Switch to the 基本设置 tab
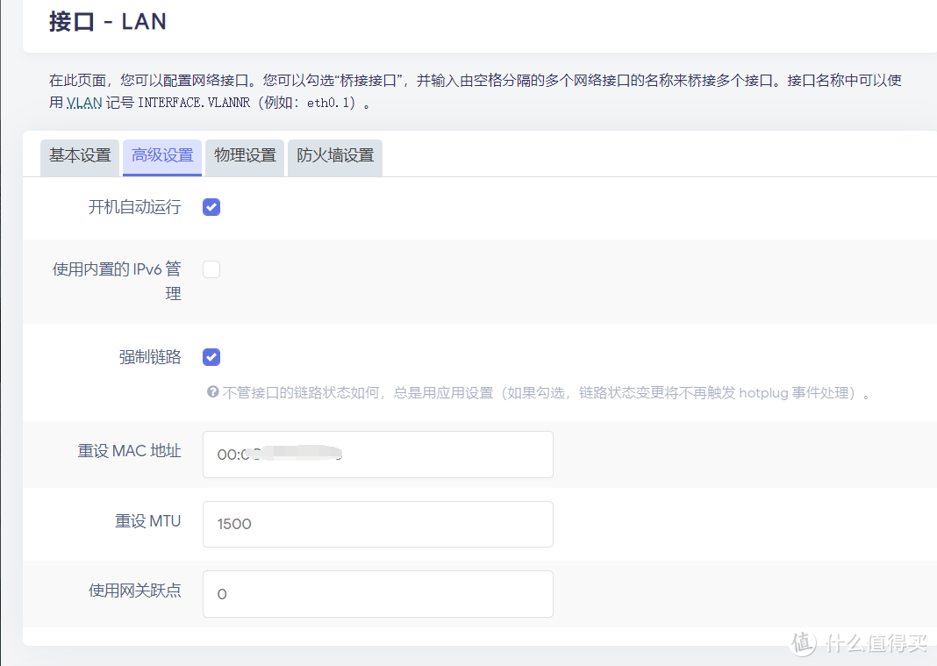The image size is (937, 666). click(79, 158)
